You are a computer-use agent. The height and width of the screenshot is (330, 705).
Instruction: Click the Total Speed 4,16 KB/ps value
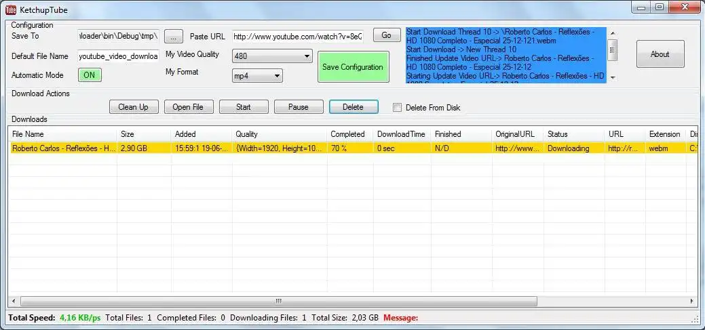80,317
